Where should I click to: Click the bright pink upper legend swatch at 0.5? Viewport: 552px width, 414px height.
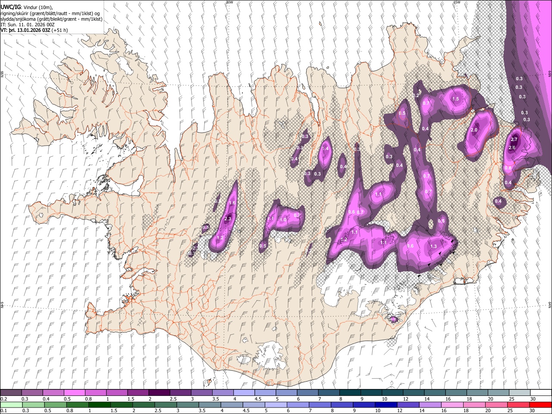coord(74,393)
